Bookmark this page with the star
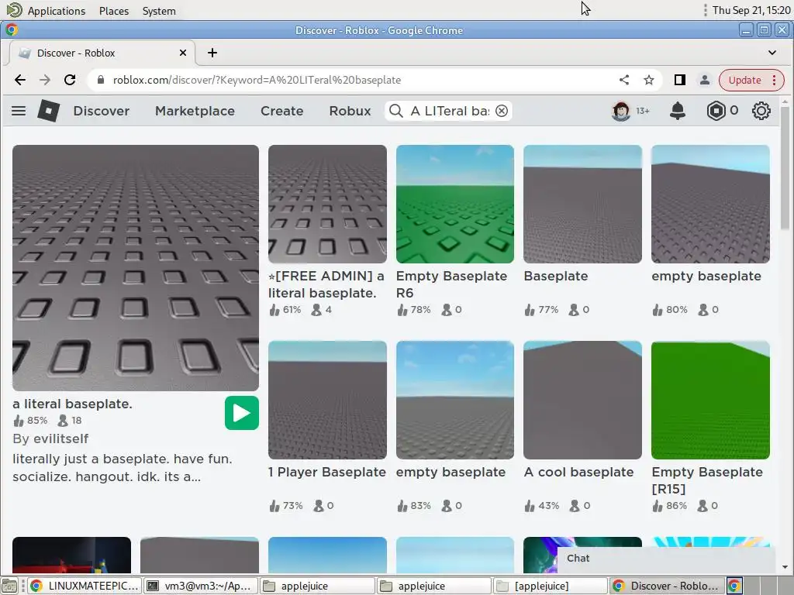 point(649,80)
